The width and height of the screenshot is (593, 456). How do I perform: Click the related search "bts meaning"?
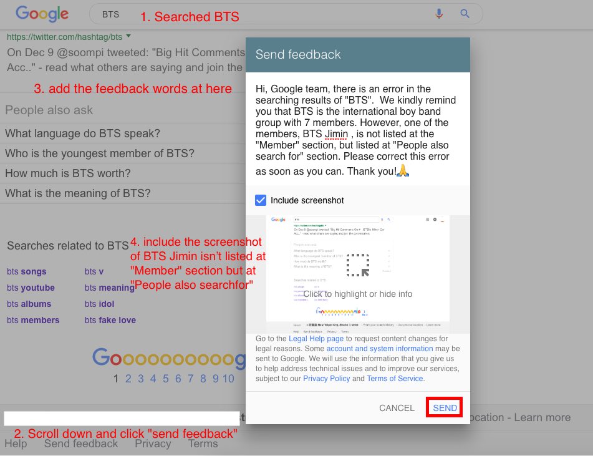(109, 288)
